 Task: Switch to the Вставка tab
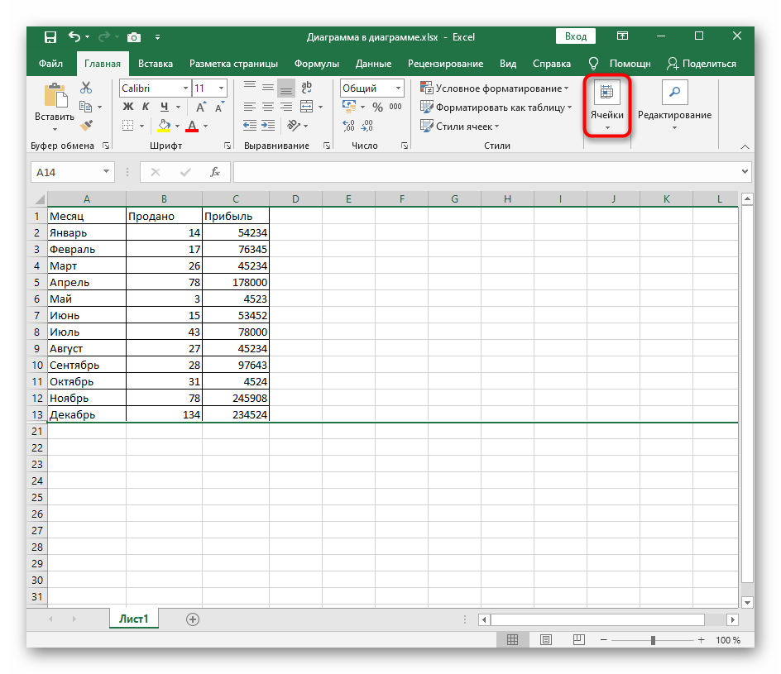156,64
